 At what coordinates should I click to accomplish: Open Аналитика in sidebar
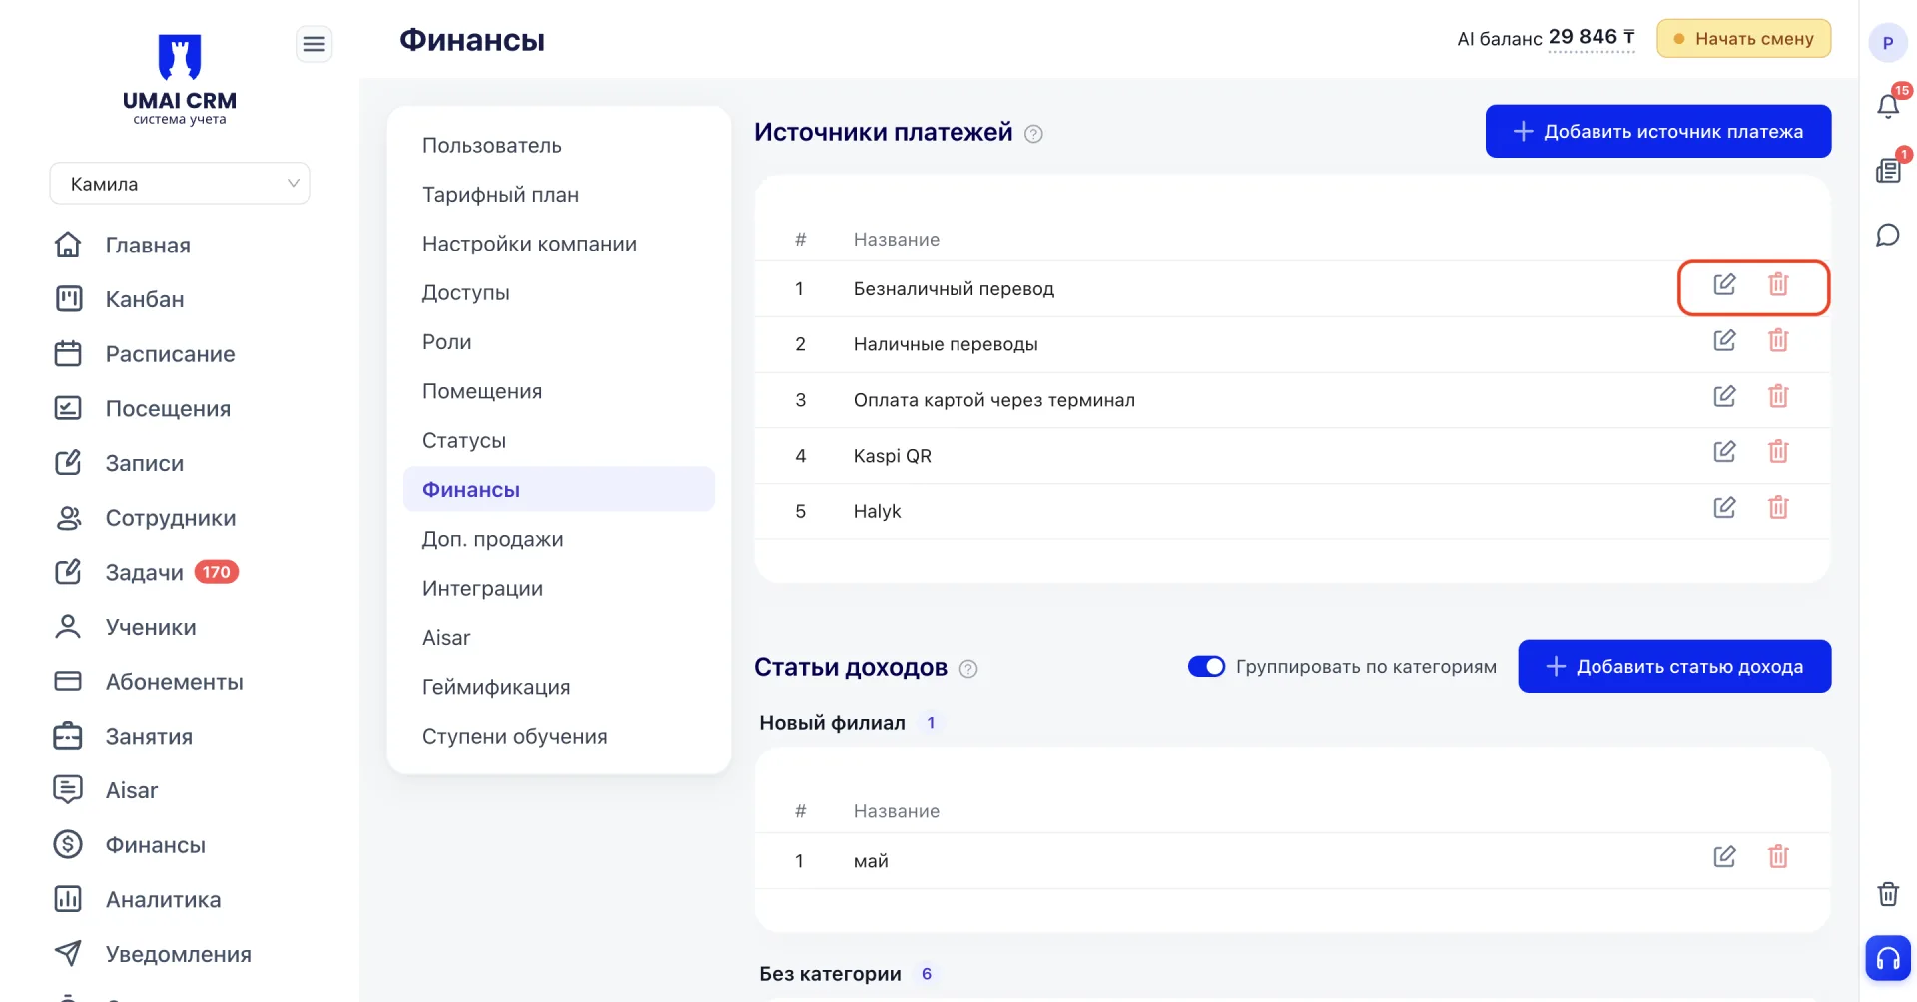tap(164, 900)
